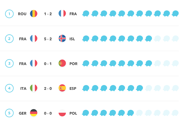This screenshot has width=187, height=125.
Task: Open the ROU 1 - 2 FRA score
Action: point(48,14)
